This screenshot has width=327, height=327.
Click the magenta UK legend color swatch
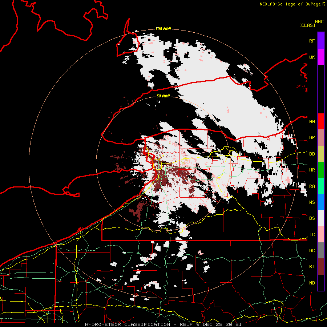321,57
